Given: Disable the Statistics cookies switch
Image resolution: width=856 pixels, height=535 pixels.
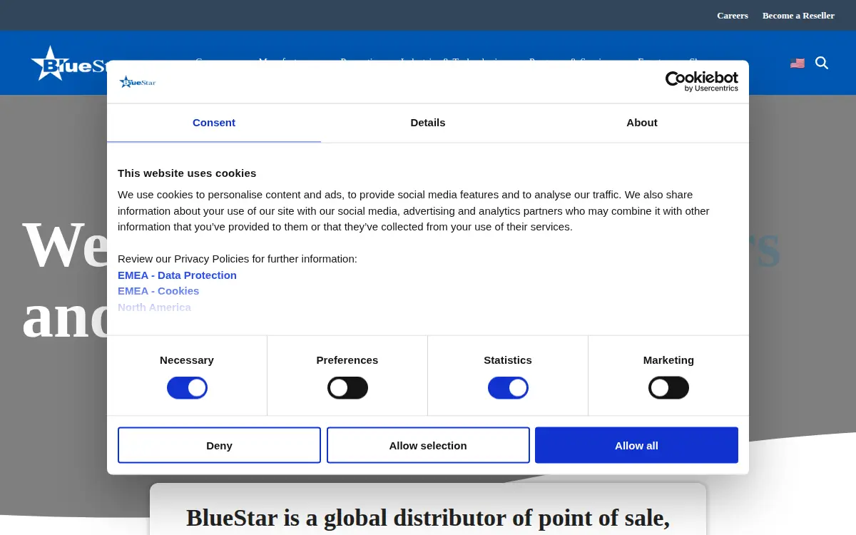Looking at the screenshot, I should tap(508, 388).
